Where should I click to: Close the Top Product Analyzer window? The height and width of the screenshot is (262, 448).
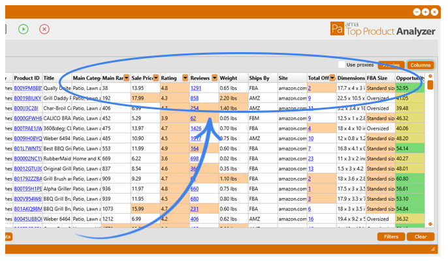pos(434,12)
